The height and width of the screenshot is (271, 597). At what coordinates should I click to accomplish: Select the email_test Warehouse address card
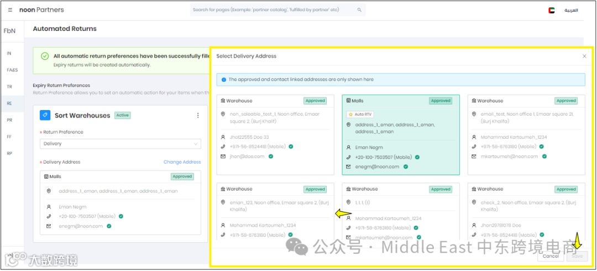527,135
